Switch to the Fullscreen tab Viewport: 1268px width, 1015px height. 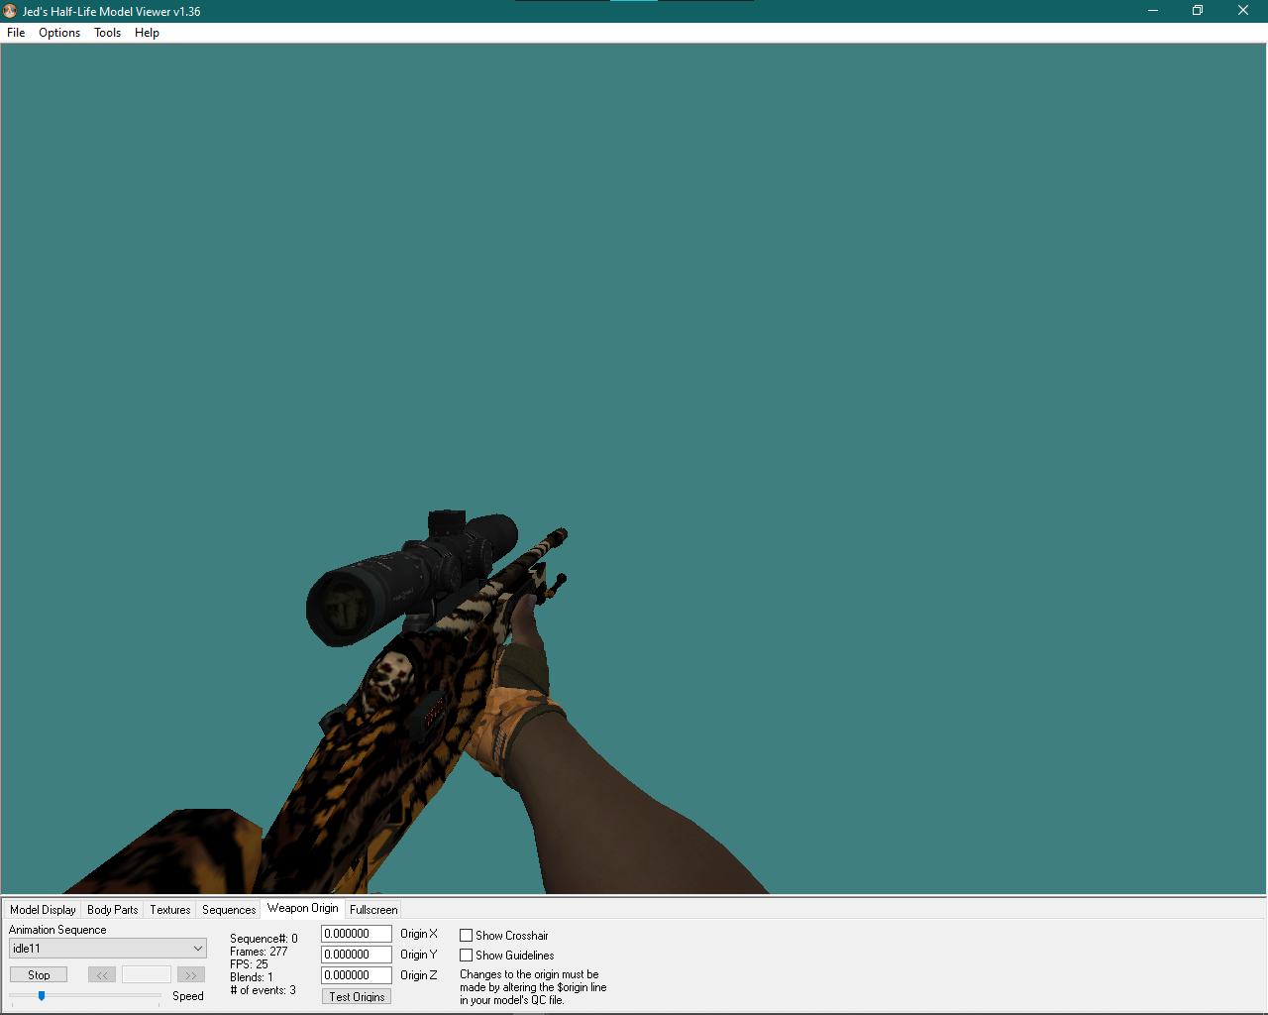coord(373,910)
